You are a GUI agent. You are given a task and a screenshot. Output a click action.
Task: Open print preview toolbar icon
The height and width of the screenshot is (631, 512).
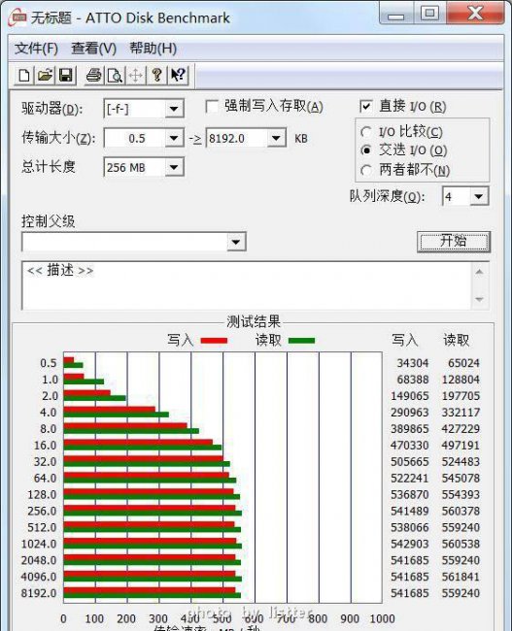point(115,76)
